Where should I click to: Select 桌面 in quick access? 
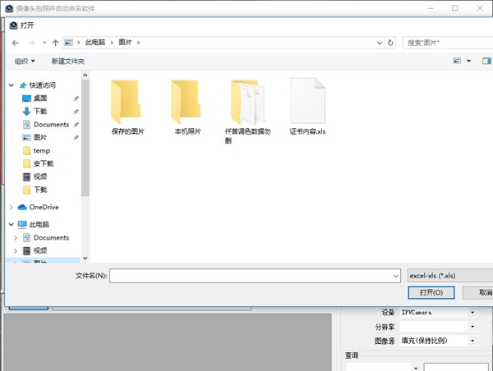(x=40, y=98)
